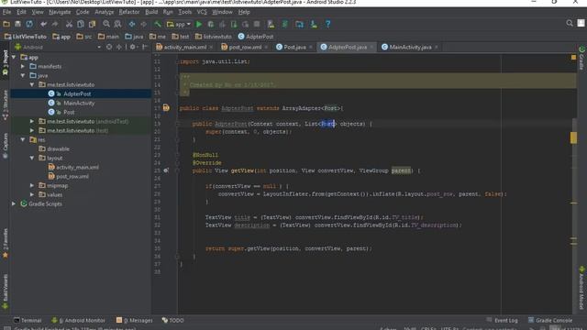Click the Sync Project with Gradle icon
The image size is (587, 330).
pyautogui.click(x=285, y=24)
